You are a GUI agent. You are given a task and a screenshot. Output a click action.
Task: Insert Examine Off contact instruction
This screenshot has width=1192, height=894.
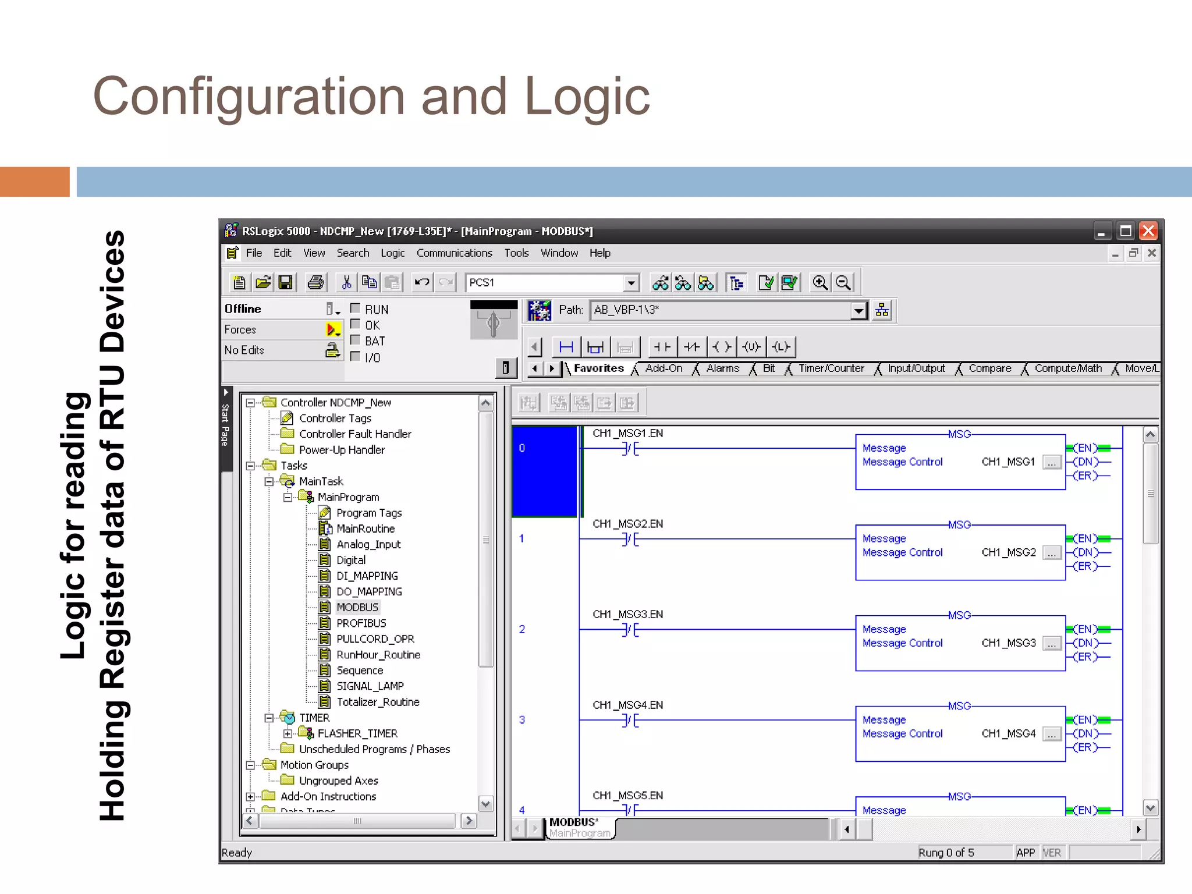coord(692,347)
